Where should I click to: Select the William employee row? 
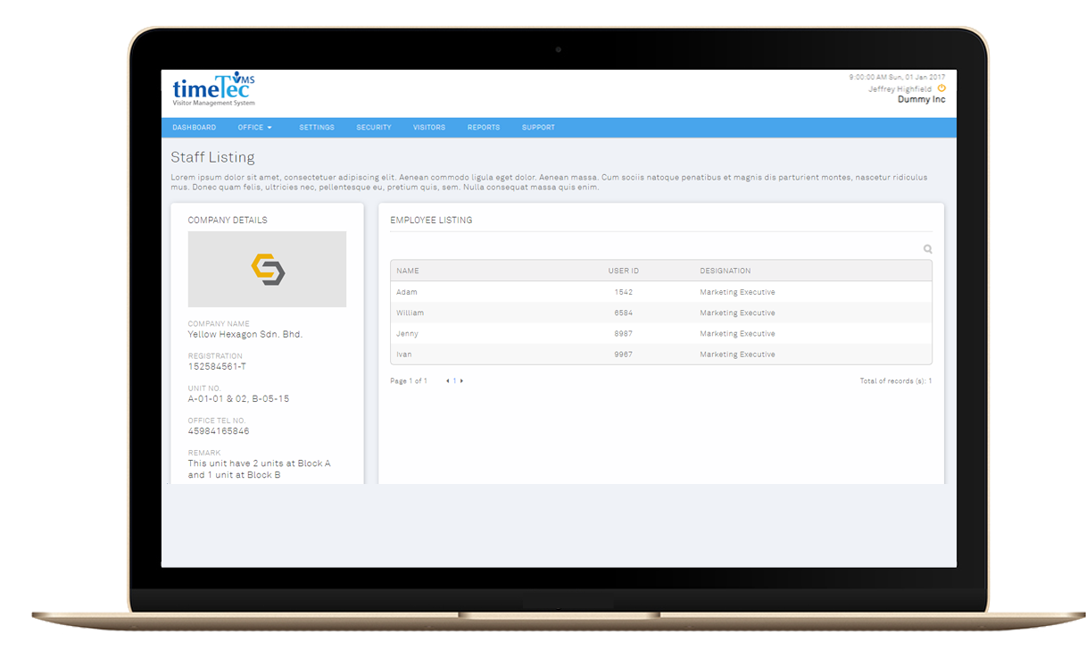(x=410, y=313)
